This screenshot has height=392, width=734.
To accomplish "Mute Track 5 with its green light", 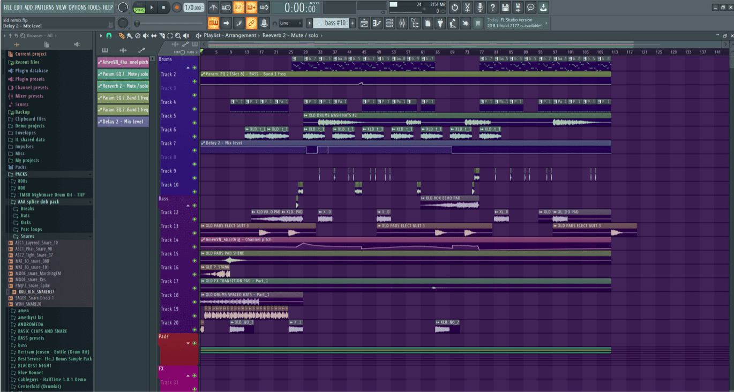I will point(194,123).
